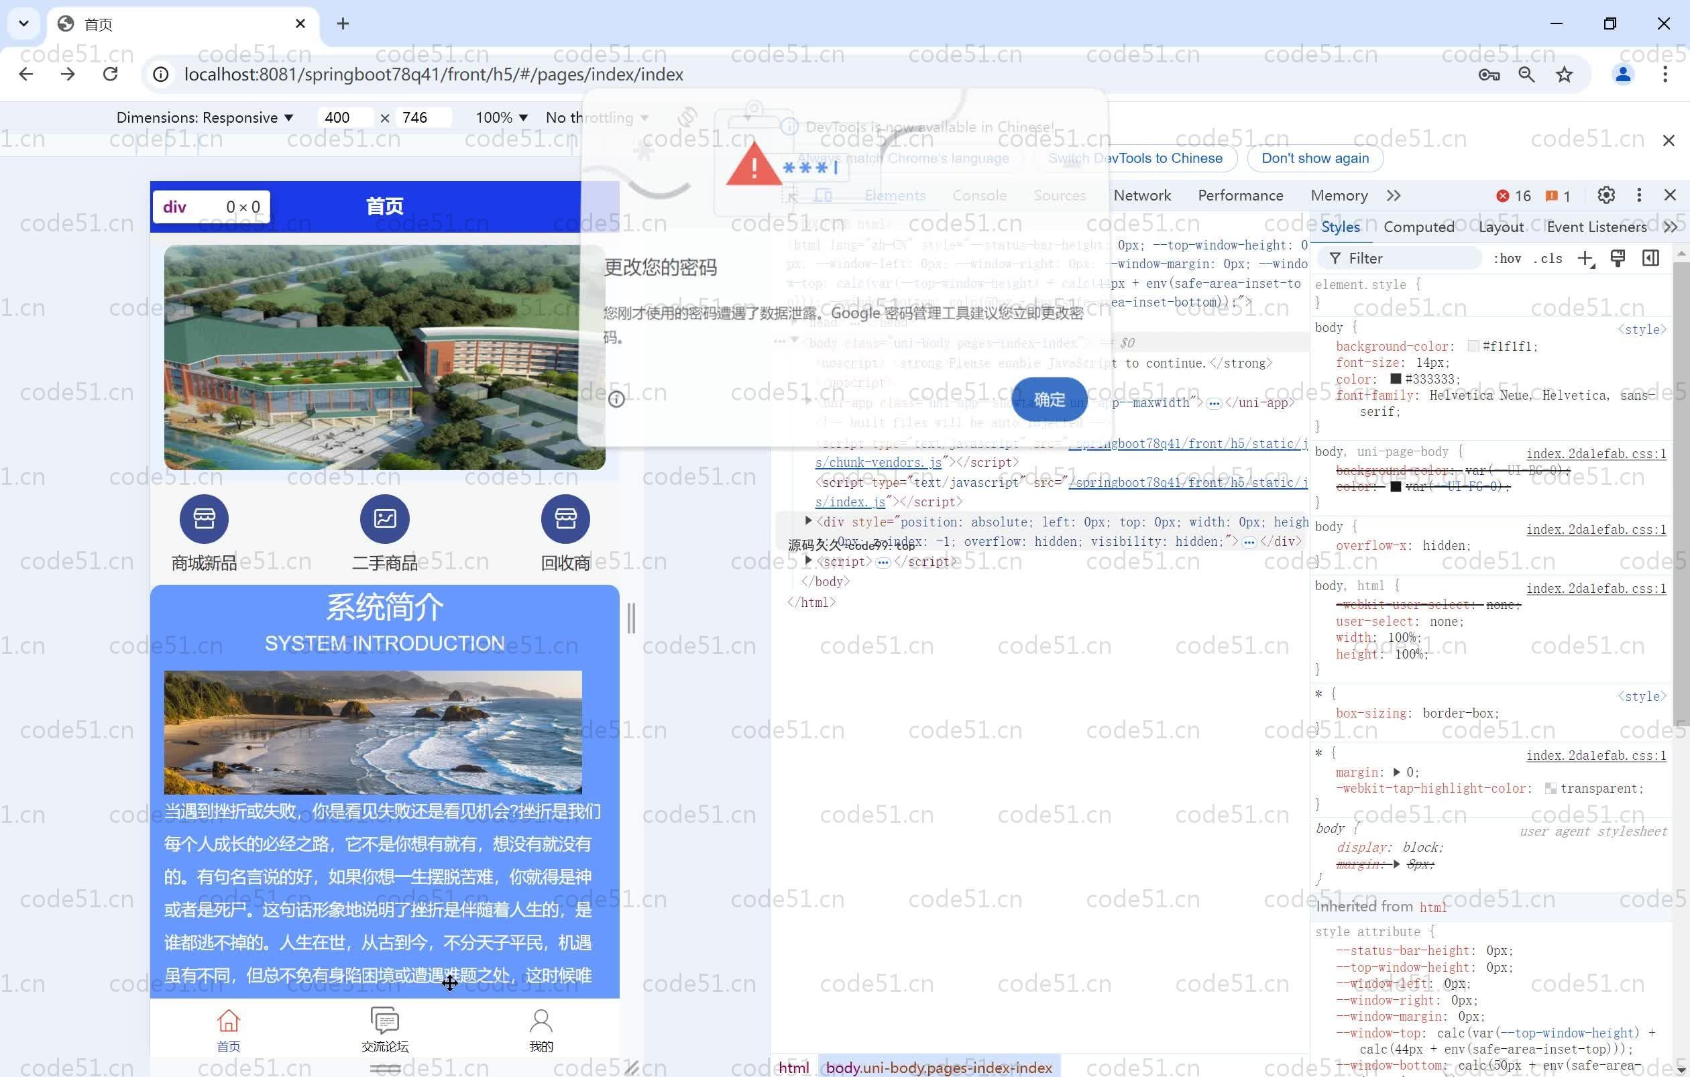Open a new browser tab
Image resolution: width=1690 pixels, height=1077 pixels.
point(343,24)
